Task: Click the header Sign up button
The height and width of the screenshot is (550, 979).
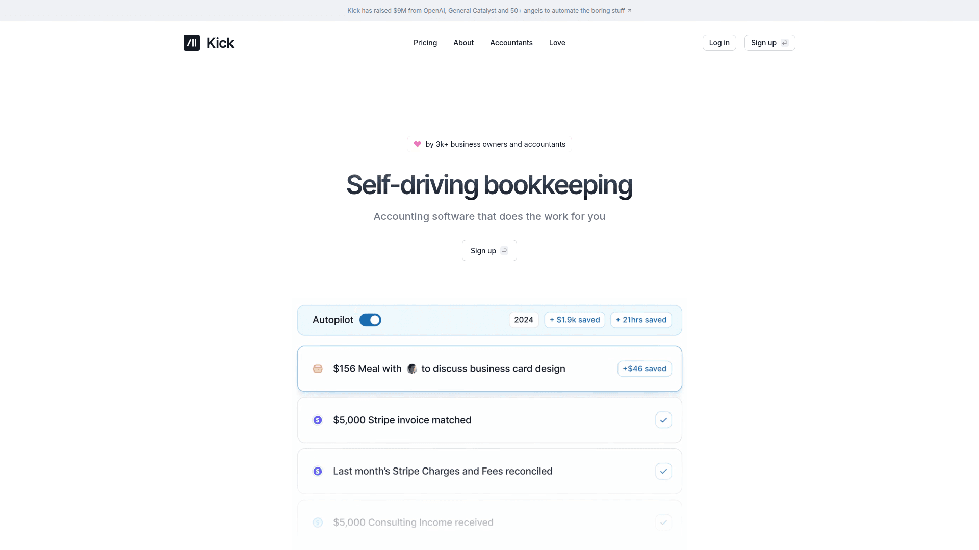Action: coord(769,43)
